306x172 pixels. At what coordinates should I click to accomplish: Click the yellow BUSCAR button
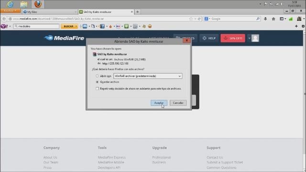(x=68, y=26)
